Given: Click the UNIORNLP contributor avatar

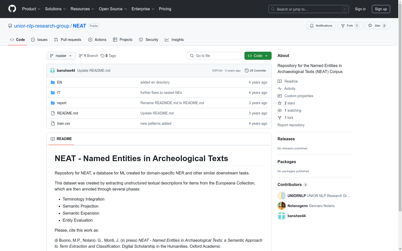Looking at the screenshot, I should tap(282, 196).
